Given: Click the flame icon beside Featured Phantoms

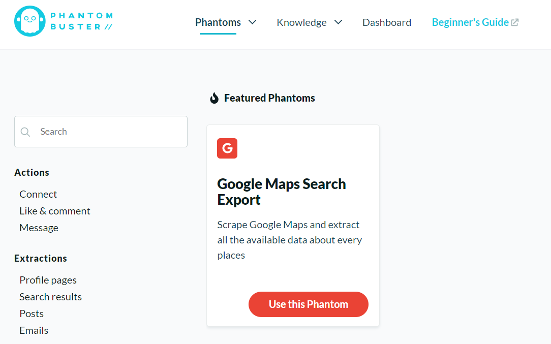Looking at the screenshot, I should coord(214,98).
